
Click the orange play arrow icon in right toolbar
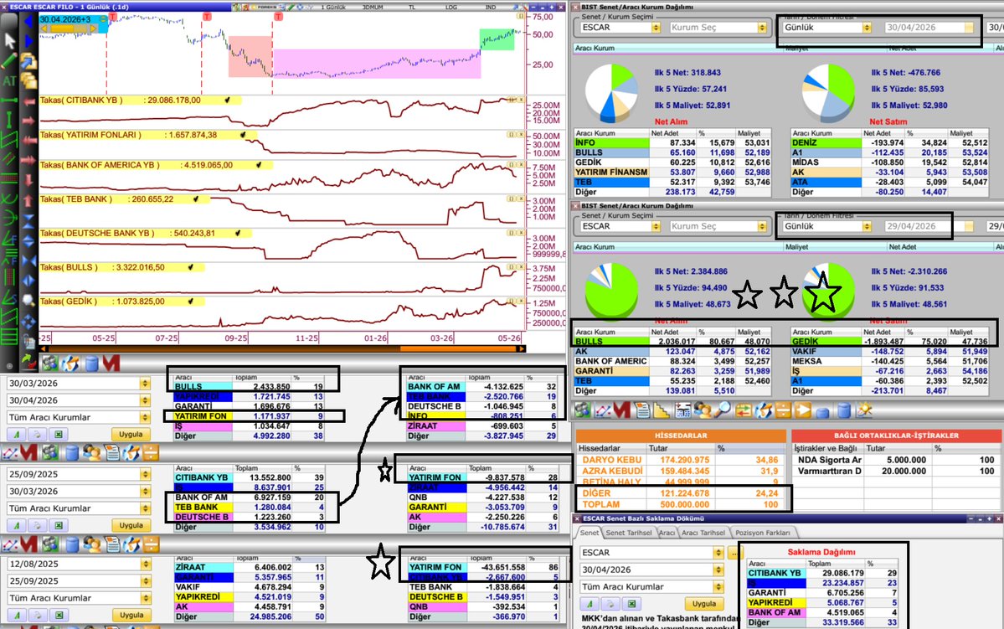point(803,410)
